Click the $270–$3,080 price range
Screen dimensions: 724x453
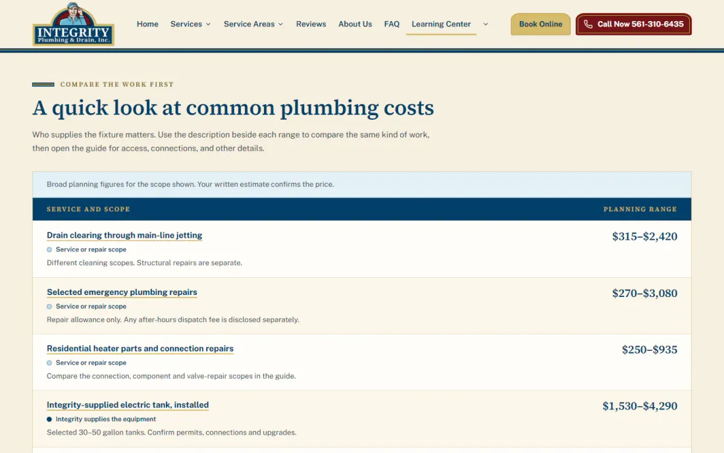coord(644,293)
